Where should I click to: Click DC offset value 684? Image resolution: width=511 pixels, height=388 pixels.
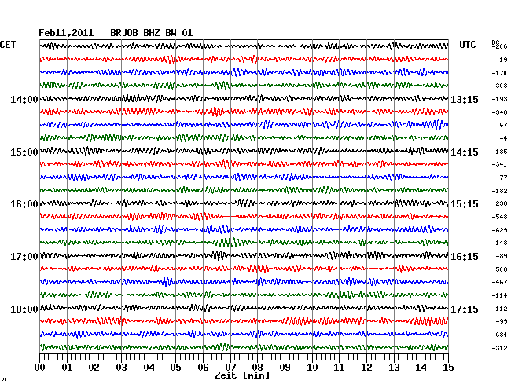click(x=502, y=335)
